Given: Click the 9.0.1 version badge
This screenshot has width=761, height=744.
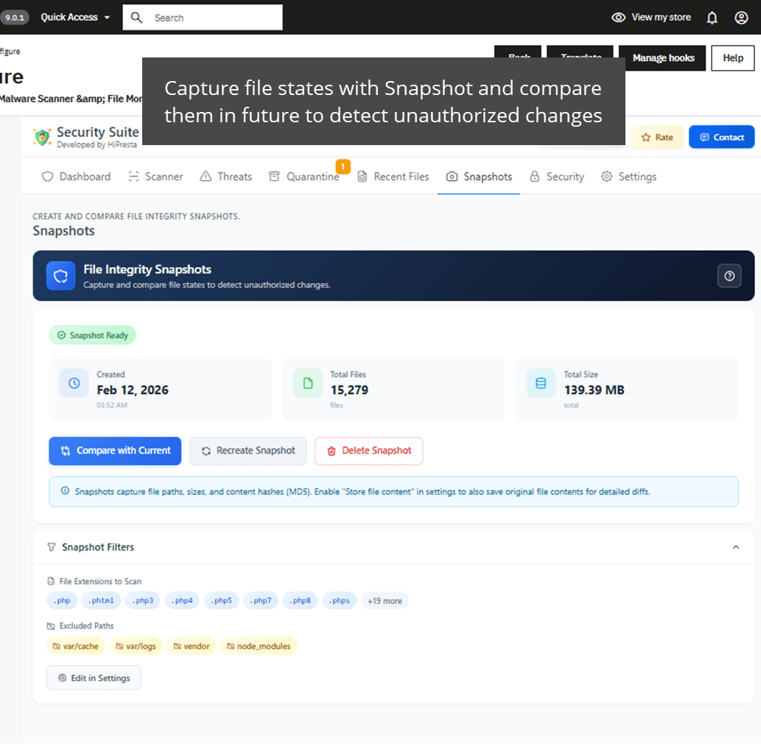Looking at the screenshot, I should point(14,18).
